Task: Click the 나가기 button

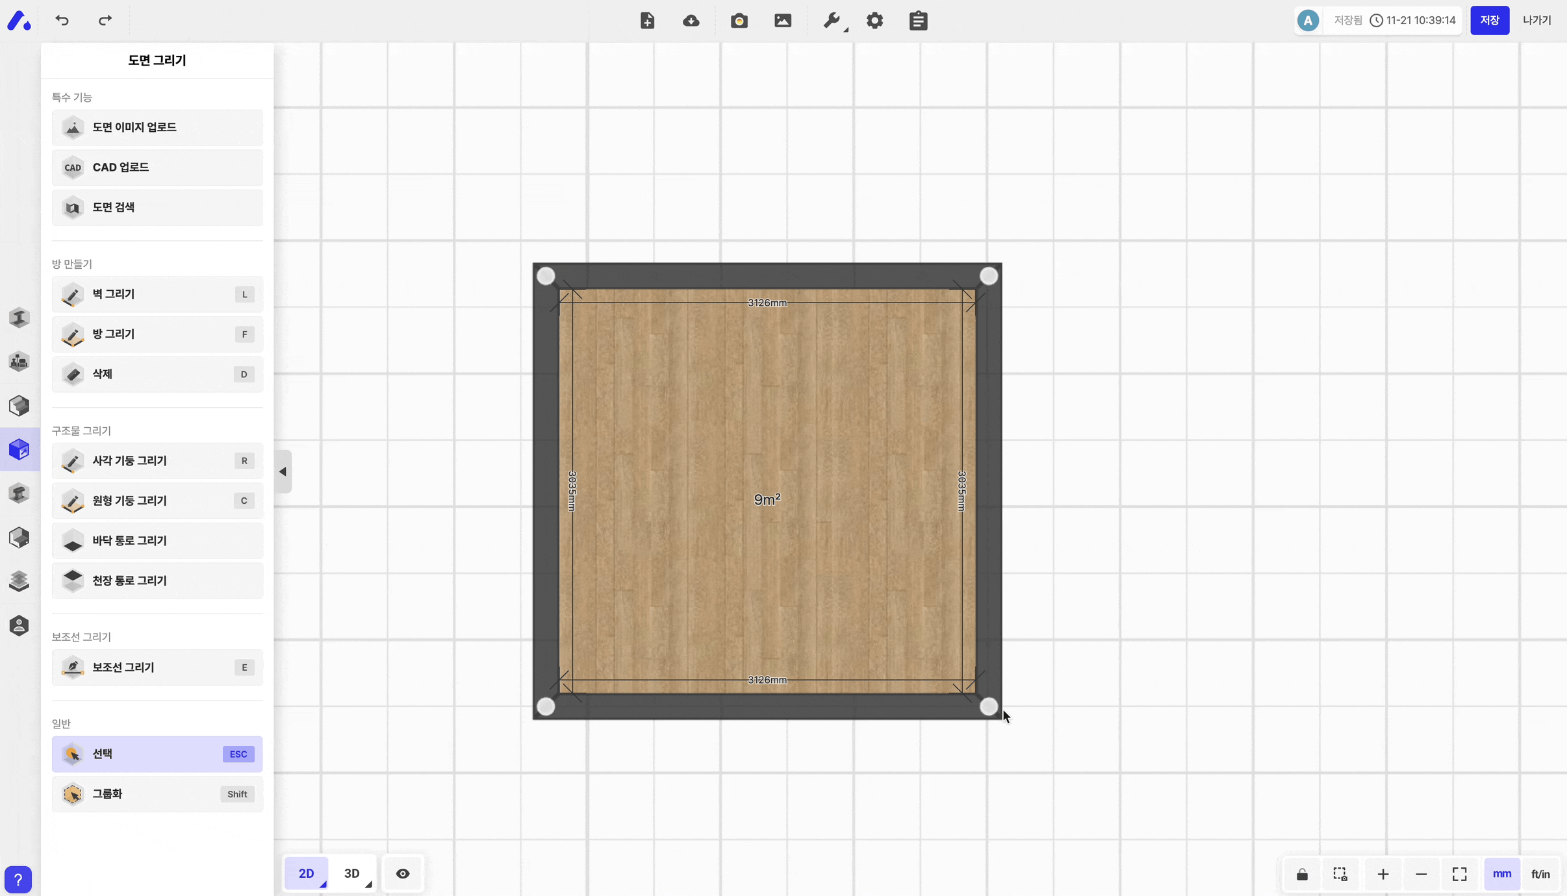Action: pyautogui.click(x=1536, y=20)
